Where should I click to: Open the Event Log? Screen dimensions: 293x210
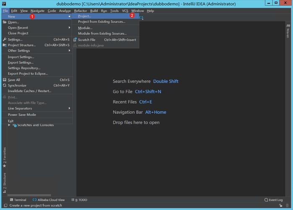274,200
